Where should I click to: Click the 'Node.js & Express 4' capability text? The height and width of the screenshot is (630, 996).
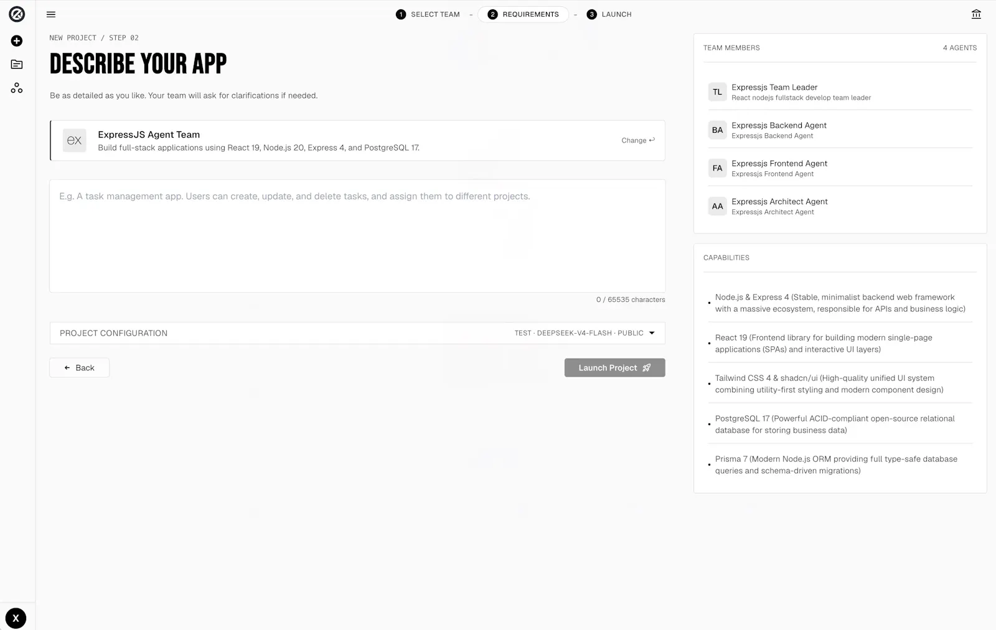840,303
